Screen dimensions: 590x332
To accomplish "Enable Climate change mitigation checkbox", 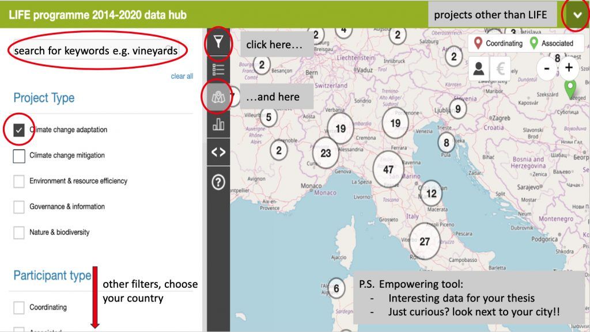I will pos(19,155).
